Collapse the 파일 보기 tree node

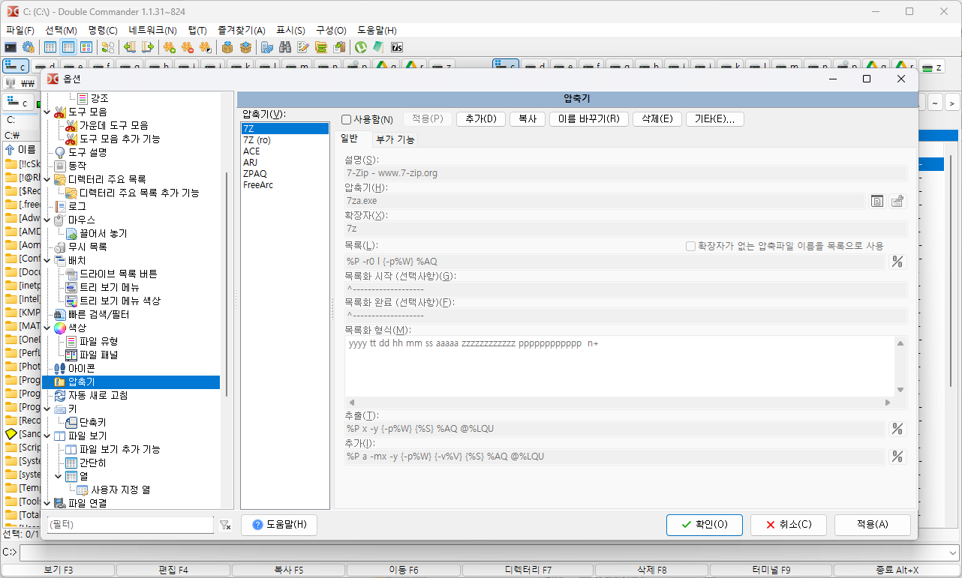click(48, 436)
